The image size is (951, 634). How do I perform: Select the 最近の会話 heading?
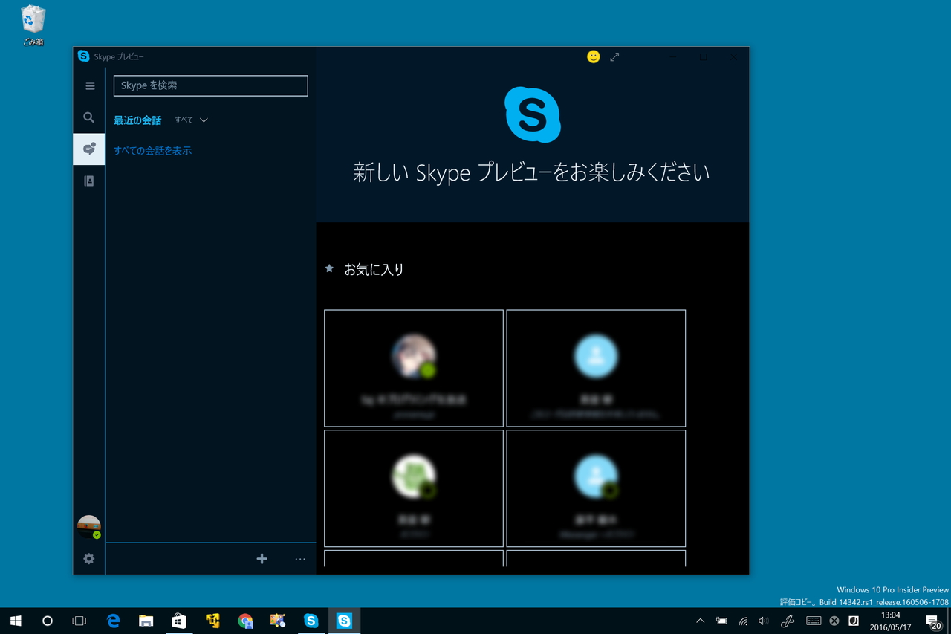(x=137, y=120)
